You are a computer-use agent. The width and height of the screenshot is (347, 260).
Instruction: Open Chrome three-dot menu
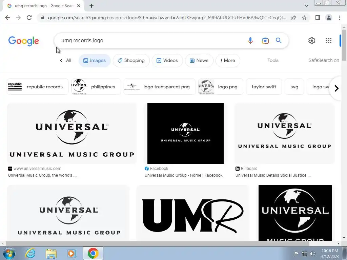[340, 18]
